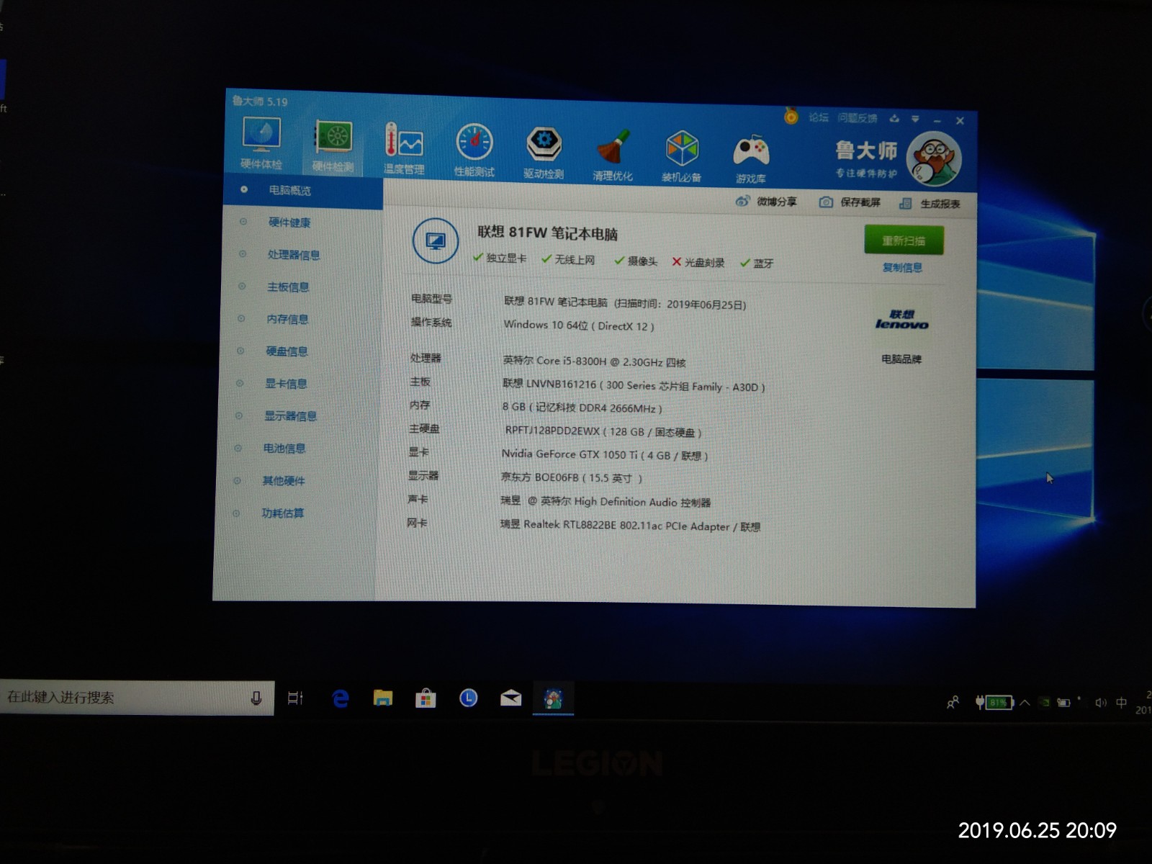Open 清理优化 cleanup broom icon
Image resolution: width=1152 pixels, height=864 pixels.
[x=613, y=155]
